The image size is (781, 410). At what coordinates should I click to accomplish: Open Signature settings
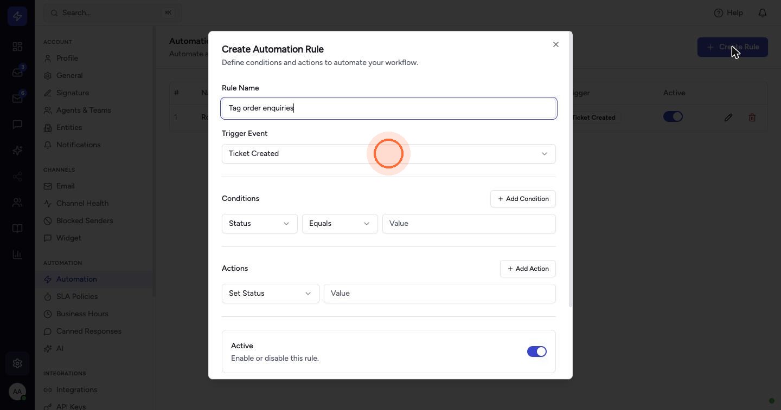73,93
